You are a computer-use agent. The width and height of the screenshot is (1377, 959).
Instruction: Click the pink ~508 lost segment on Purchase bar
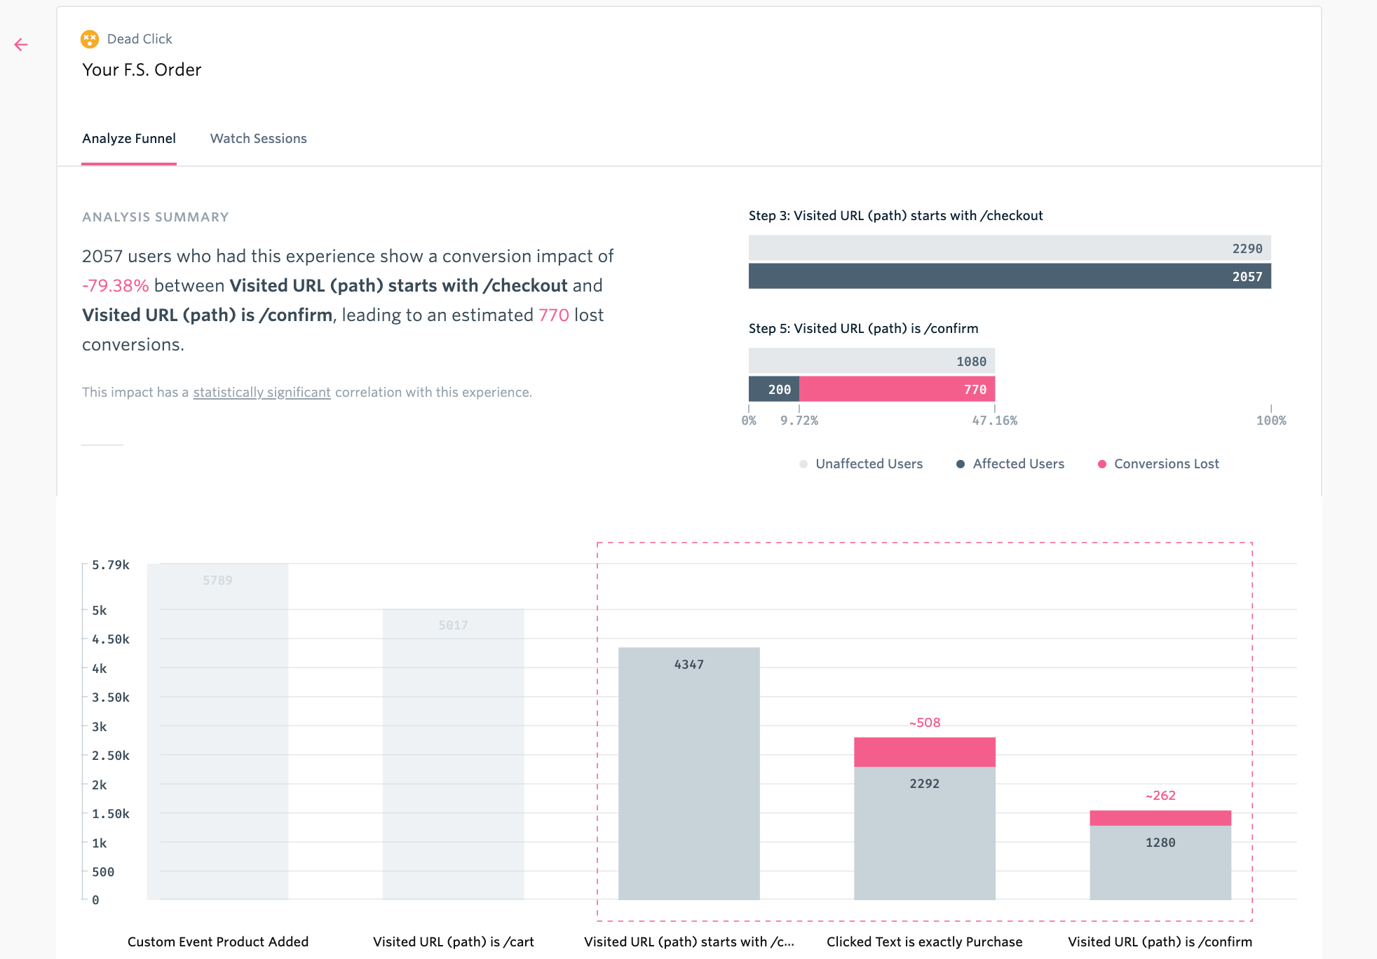click(x=925, y=752)
